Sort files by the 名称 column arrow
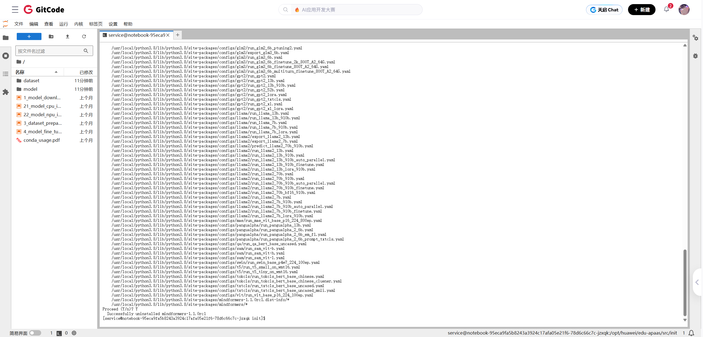This screenshot has width=703, height=337. pyautogui.click(x=56, y=72)
